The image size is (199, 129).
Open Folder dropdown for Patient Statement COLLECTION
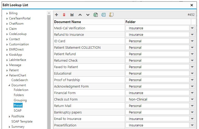(x=192, y=47)
